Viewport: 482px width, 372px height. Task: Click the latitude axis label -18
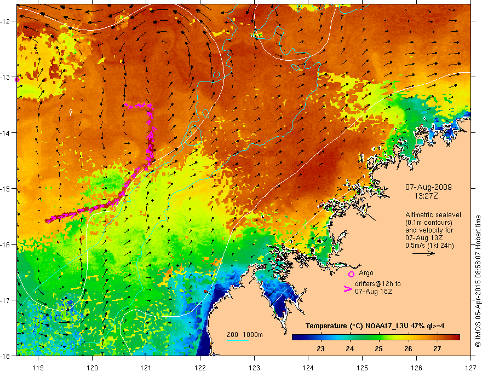6,356
